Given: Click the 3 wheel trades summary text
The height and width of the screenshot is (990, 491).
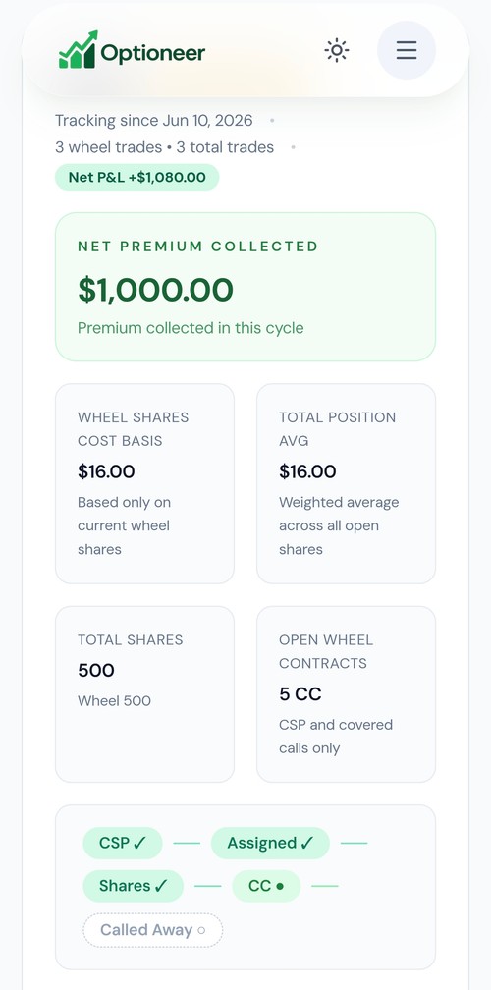Looking at the screenshot, I should pos(109,147).
